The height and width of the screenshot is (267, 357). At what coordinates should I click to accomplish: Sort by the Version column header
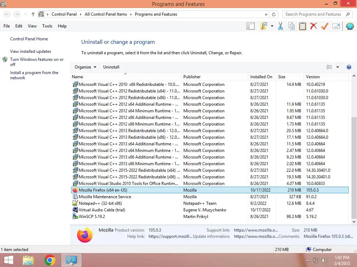pyautogui.click(x=326, y=77)
